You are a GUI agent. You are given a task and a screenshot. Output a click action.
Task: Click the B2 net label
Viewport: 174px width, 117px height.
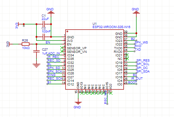pos(133,39)
